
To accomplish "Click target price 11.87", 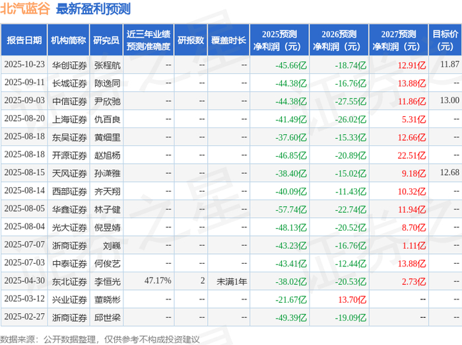I will (449, 64).
